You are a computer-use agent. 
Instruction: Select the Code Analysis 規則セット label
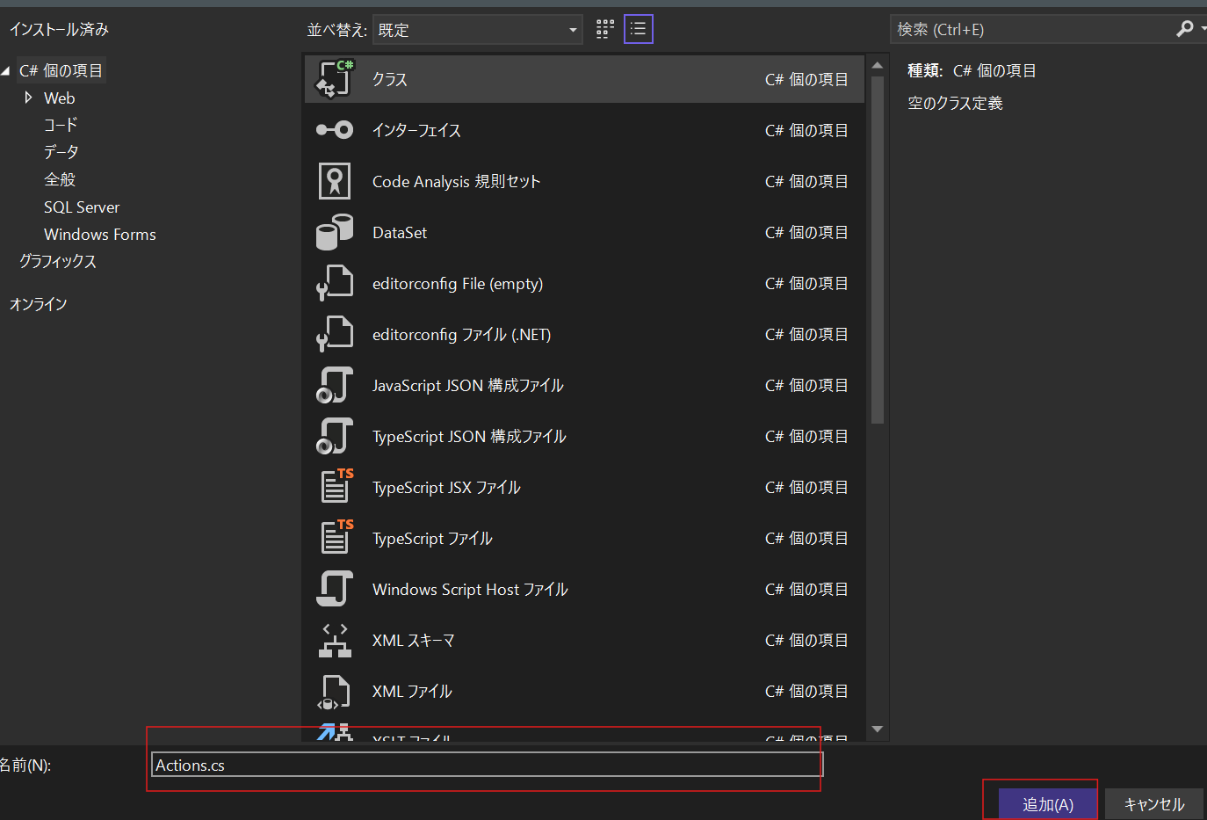click(x=456, y=181)
